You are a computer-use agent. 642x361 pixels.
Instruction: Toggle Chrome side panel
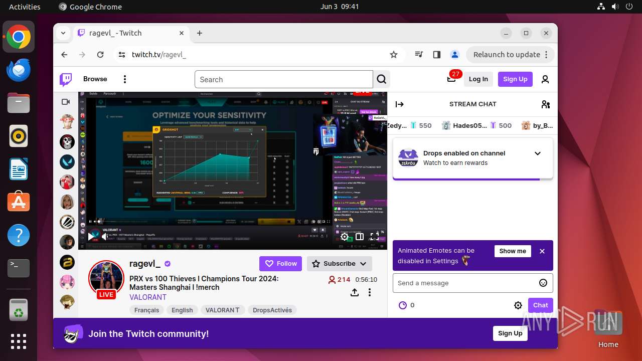(x=437, y=55)
